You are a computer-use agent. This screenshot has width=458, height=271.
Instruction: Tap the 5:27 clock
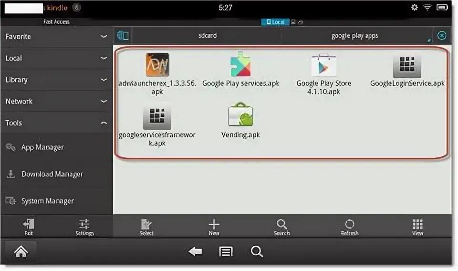226,8
